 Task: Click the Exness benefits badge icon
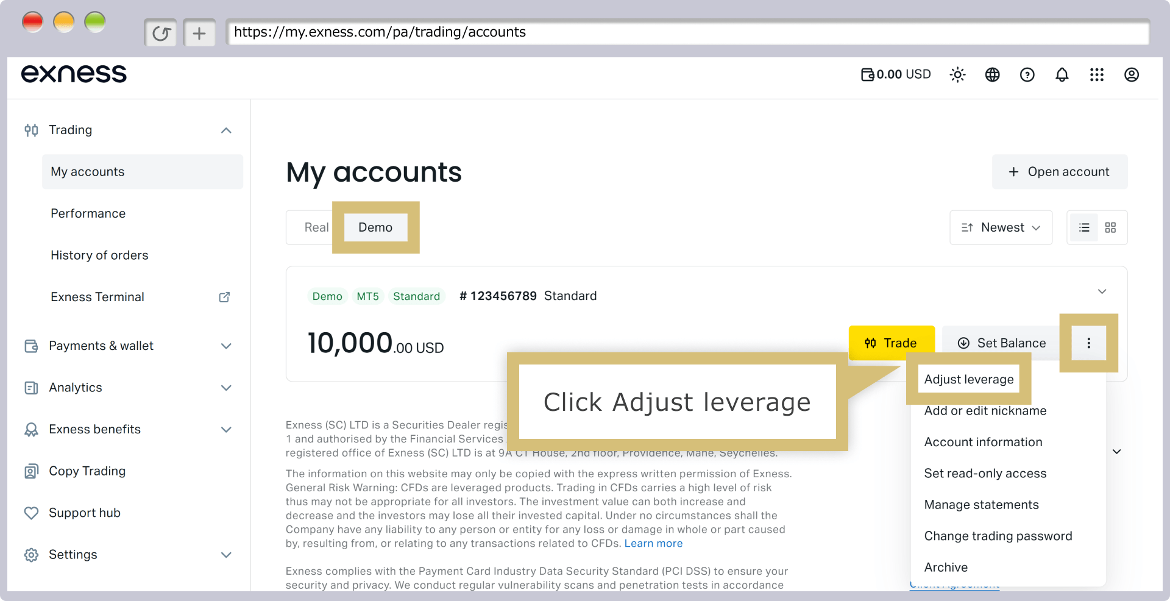(31, 430)
